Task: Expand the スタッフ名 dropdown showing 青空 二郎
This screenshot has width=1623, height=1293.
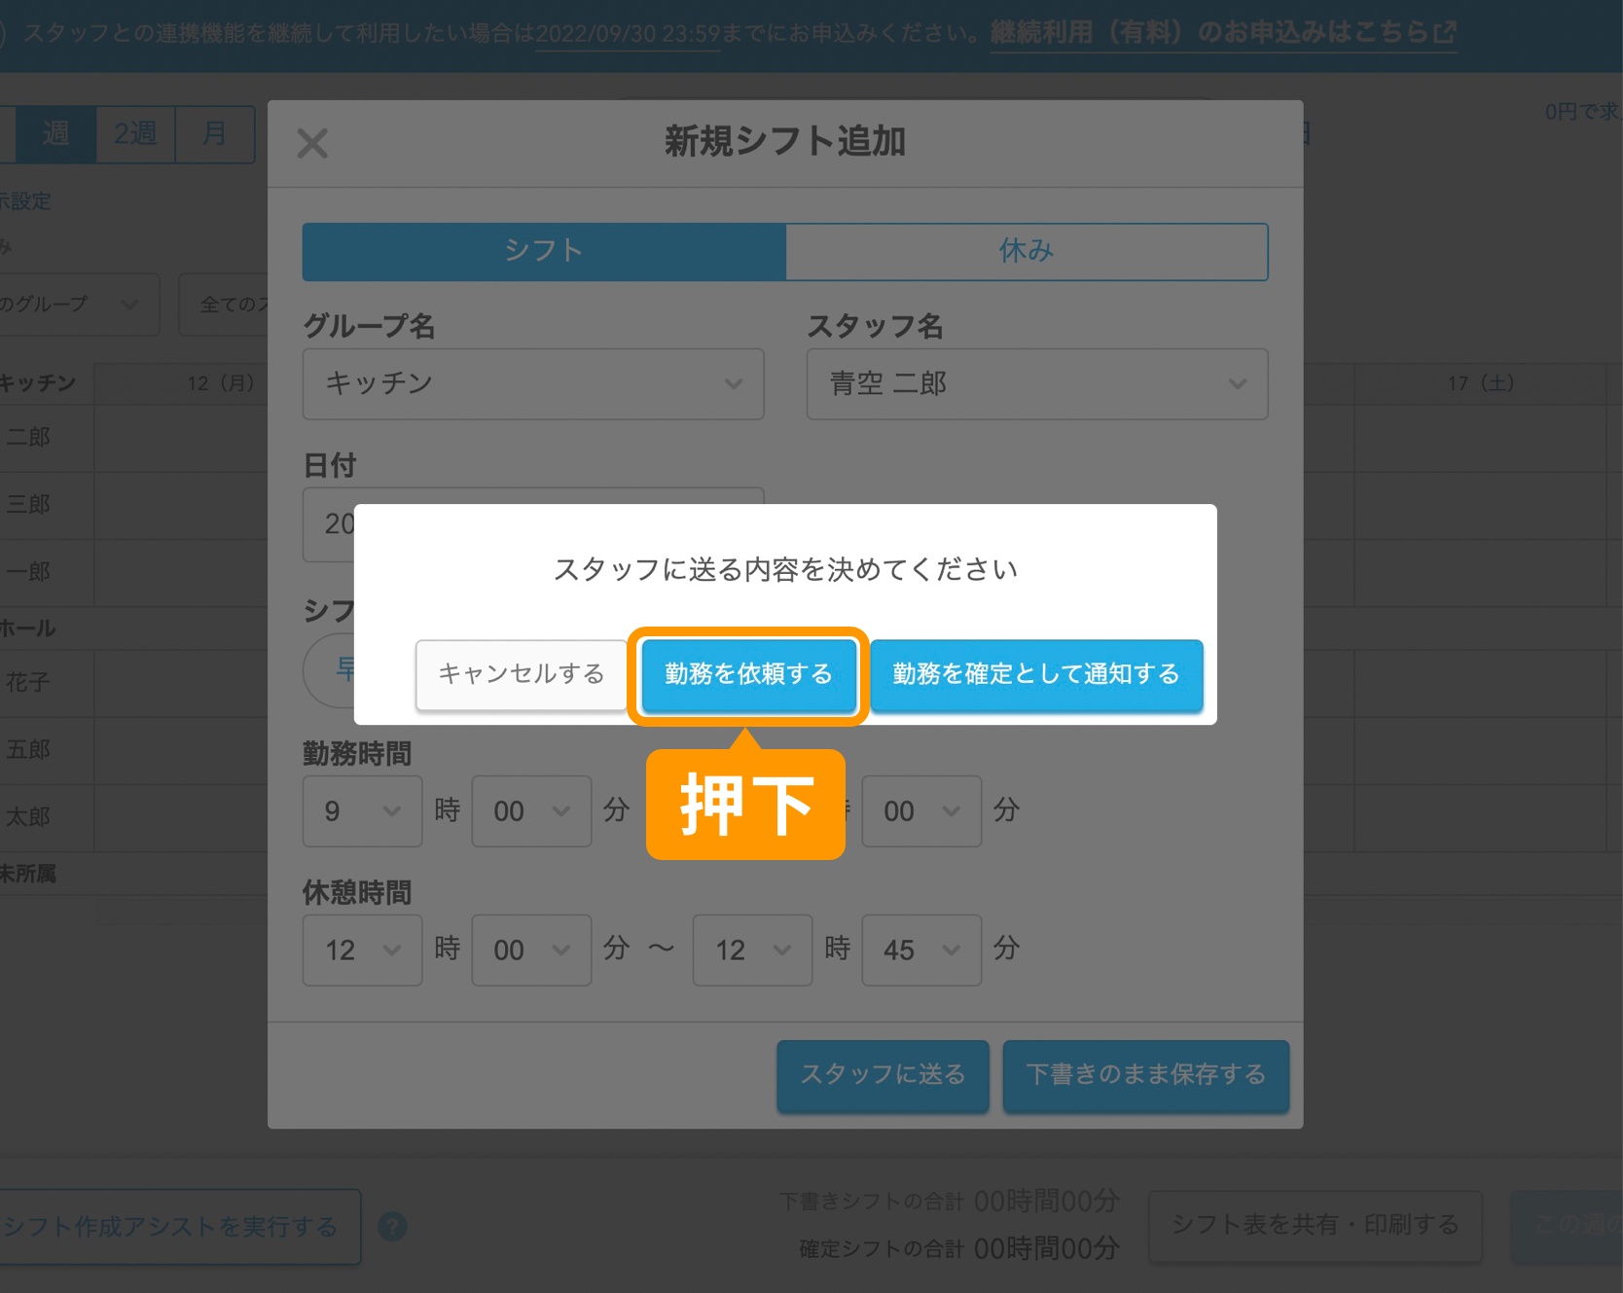Action: (x=1036, y=384)
